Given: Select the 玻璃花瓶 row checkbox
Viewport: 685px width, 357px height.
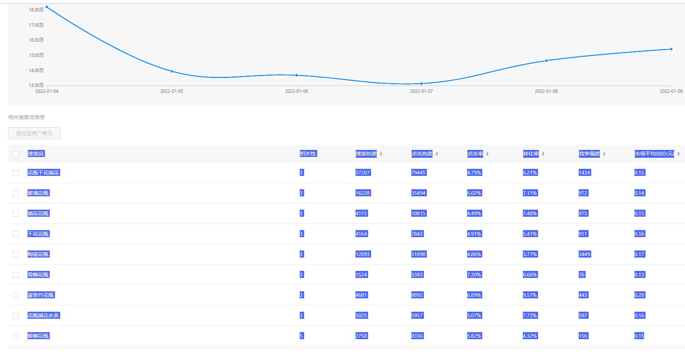Looking at the screenshot, I should [x=16, y=193].
